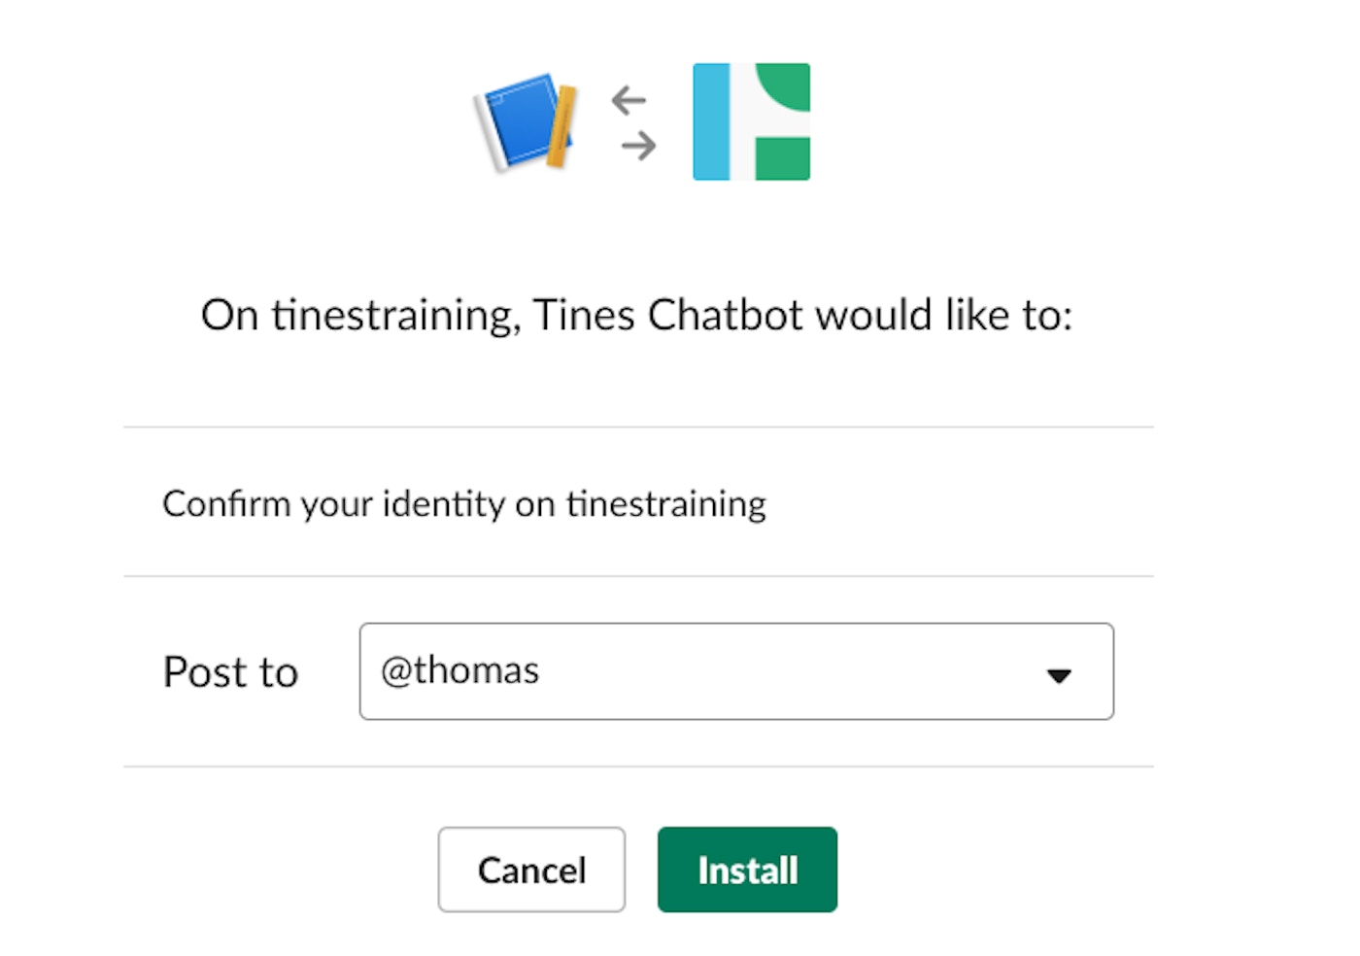The height and width of the screenshot is (956, 1360).
Task: Click "On" at the start of the heading
Action: [x=229, y=316]
